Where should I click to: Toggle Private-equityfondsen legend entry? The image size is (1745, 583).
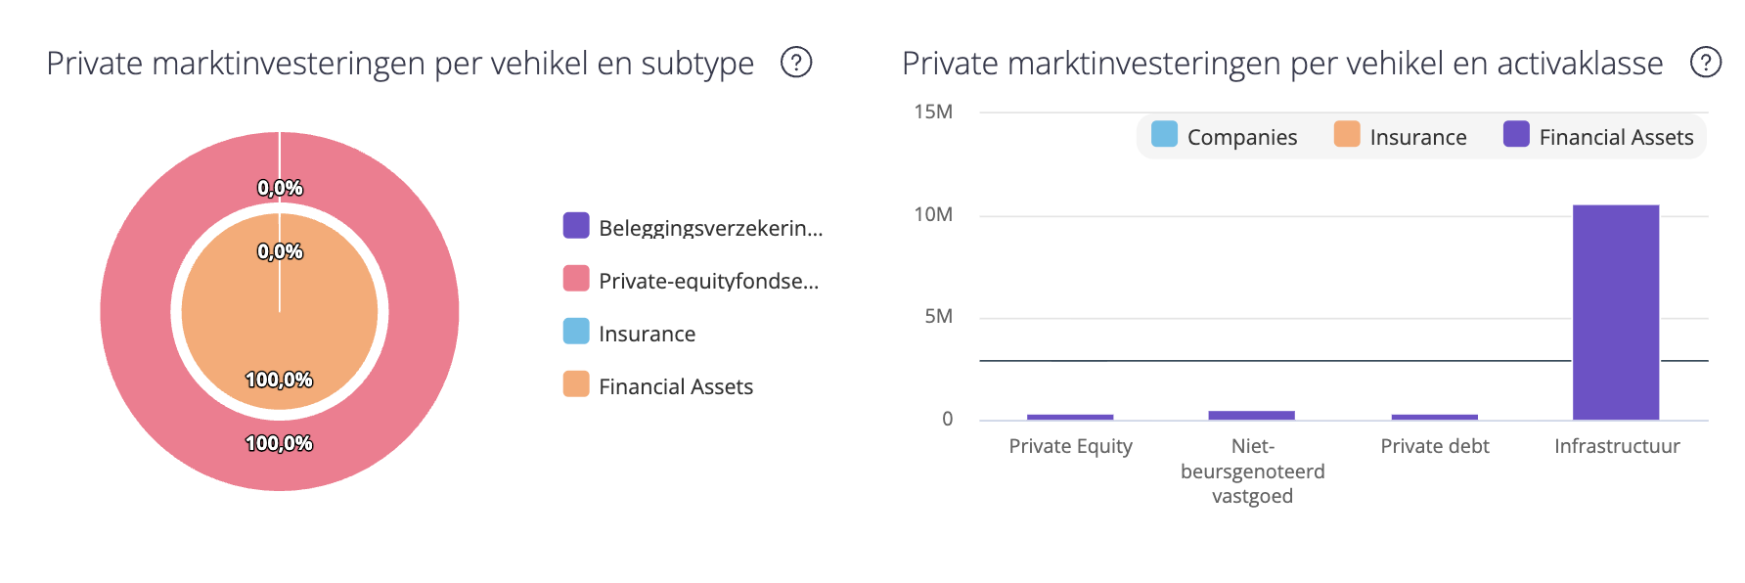tap(708, 281)
